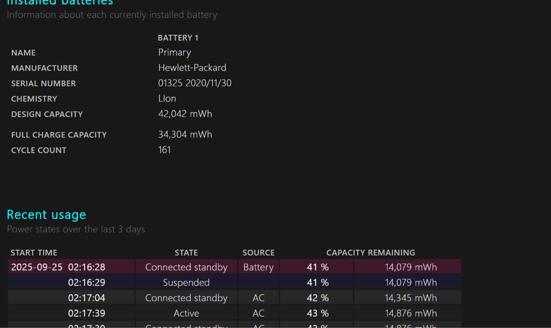Select the 14,345 mWh capacity value
Screen dimensions: 551x328
click(x=411, y=298)
